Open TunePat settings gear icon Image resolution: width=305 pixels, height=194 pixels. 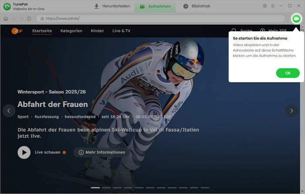265,6
